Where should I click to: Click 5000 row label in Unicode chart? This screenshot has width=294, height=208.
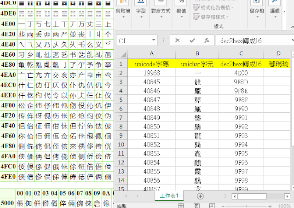click(7, 203)
